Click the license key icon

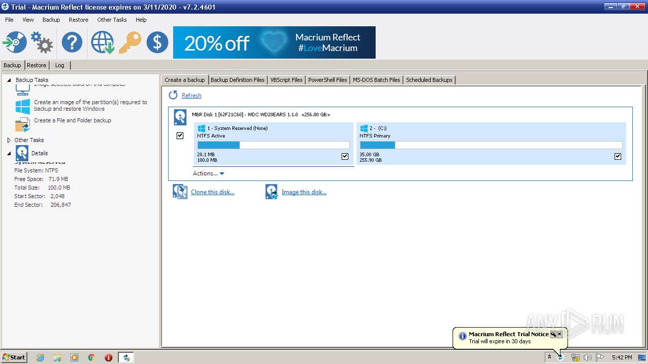click(130, 42)
